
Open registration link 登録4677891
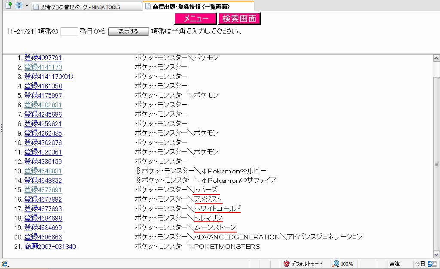[x=43, y=190]
